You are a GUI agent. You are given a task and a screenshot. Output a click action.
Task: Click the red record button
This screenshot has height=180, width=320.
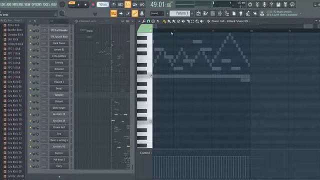pos(93,4)
